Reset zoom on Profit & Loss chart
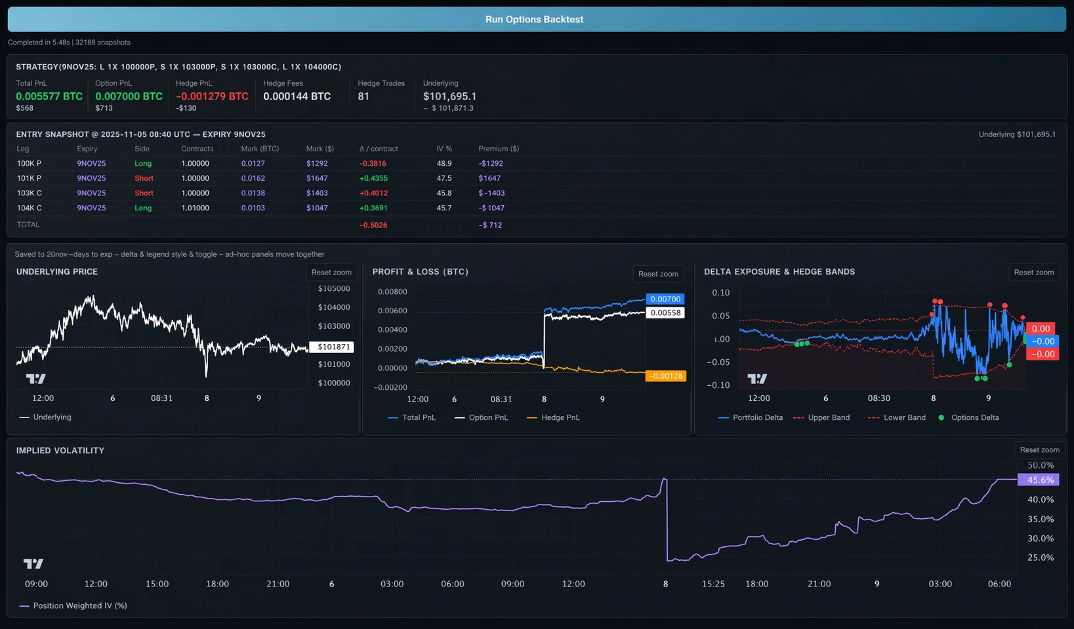 tap(658, 274)
